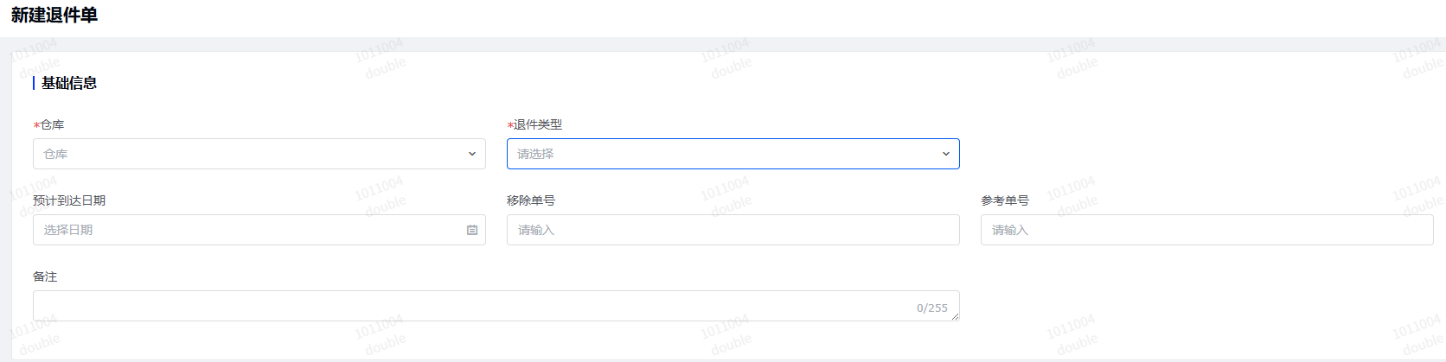
Task: Click the 请选择 placeholder in 退件类型
Action: (535, 154)
